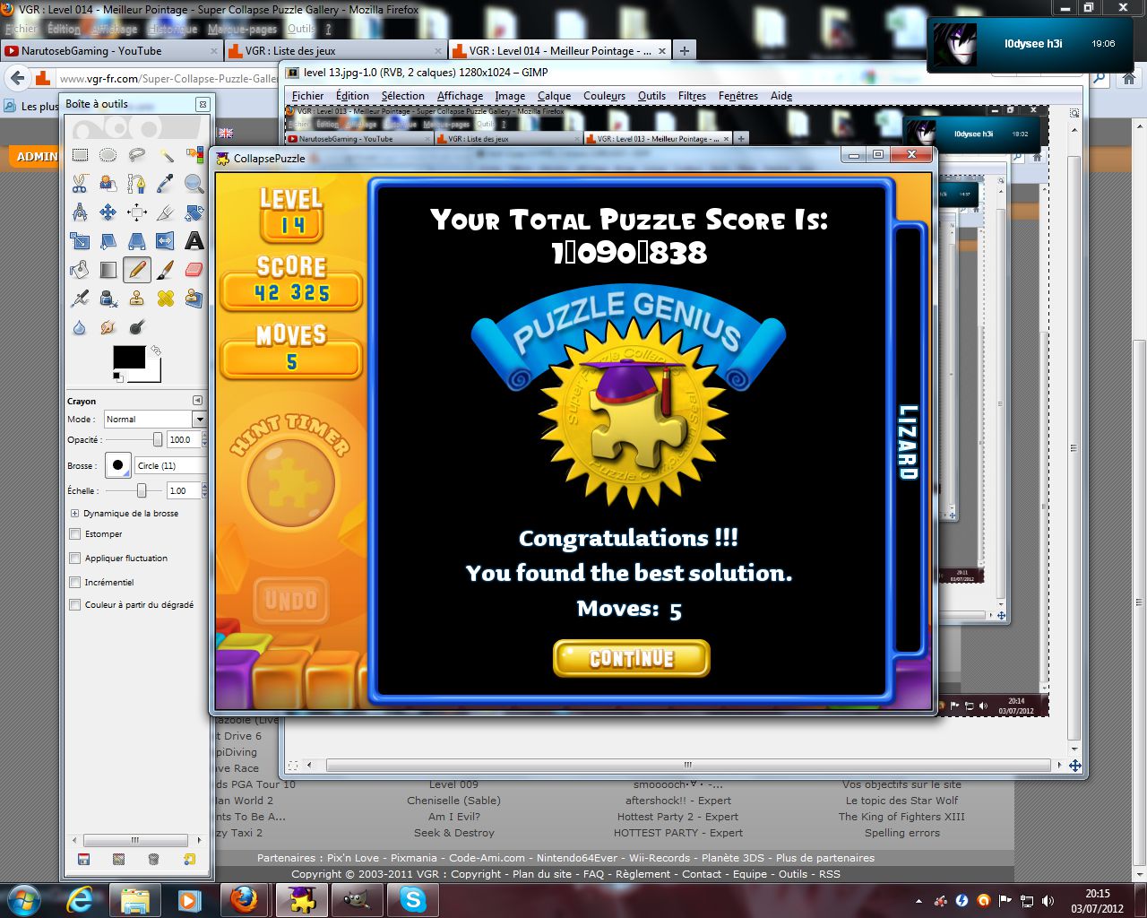Choose the Scissors Select tool
Image resolution: width=1147 pixels, height=918 pixels.
coord(80,184)
